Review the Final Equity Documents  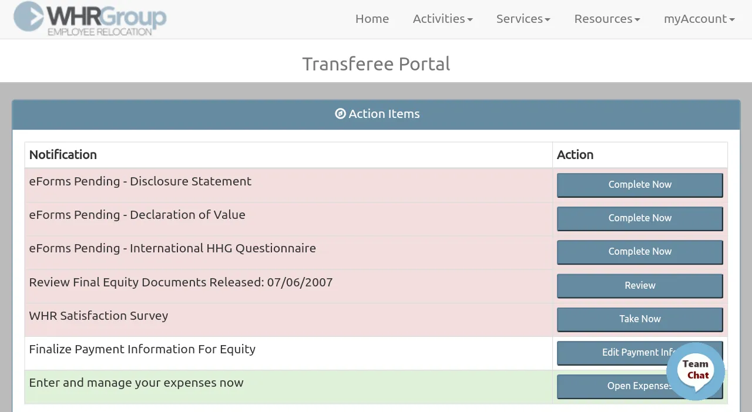point(640,286)
